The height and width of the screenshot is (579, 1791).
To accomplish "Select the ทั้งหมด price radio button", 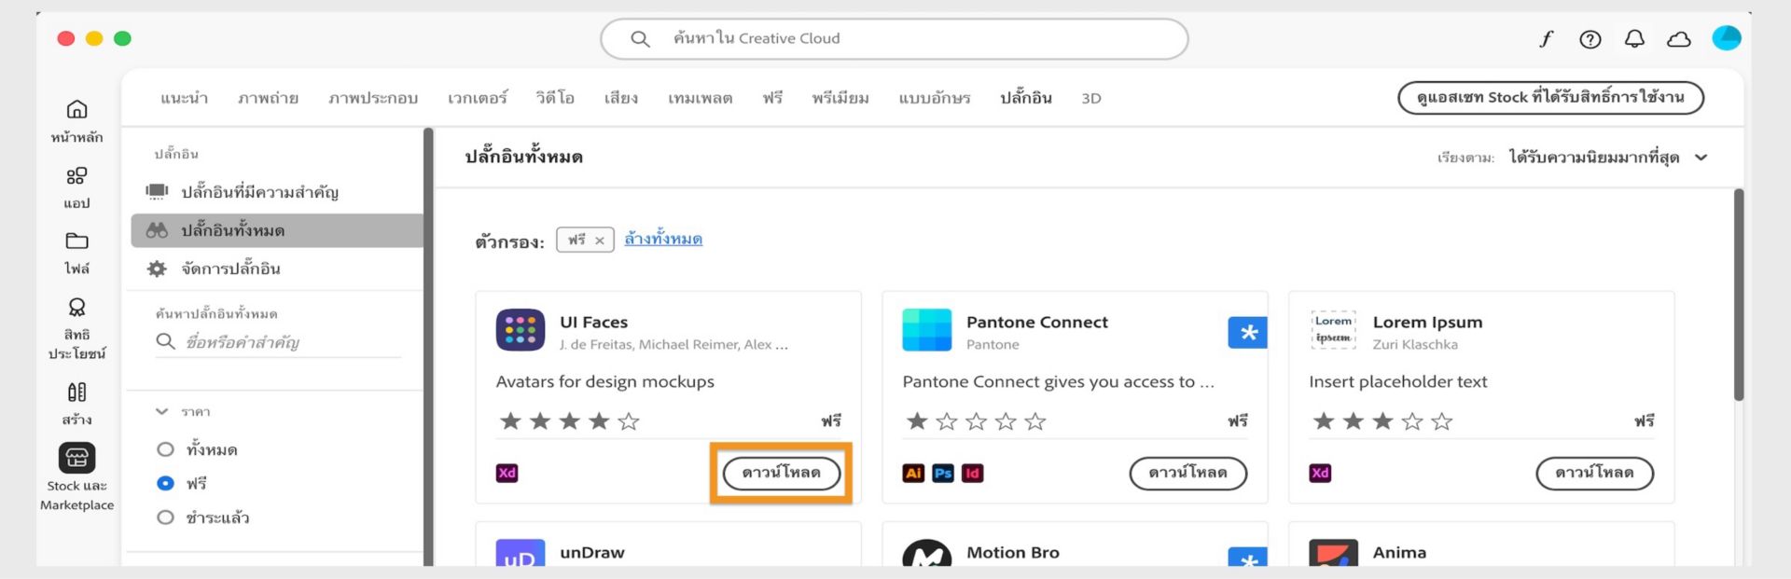I will click(x=165, y=449).
